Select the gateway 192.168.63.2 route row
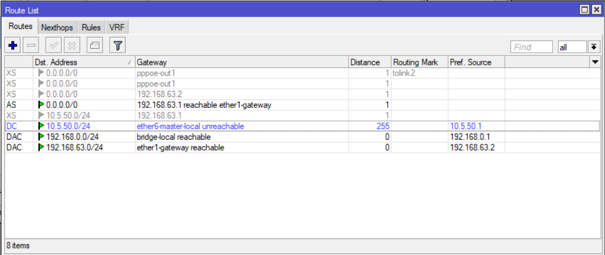This screenshot has height=255, width=605. [x=302, y=94]
